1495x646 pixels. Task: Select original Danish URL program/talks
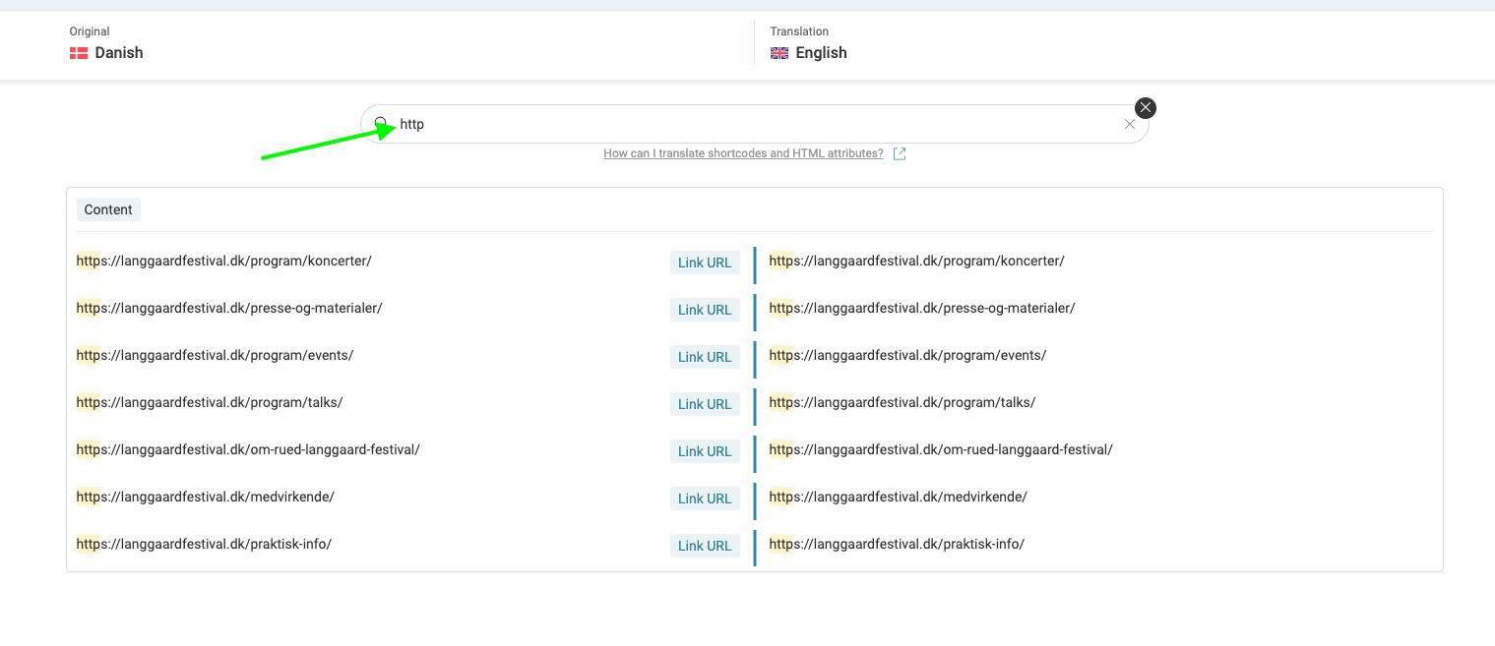[x=210, y=402]
